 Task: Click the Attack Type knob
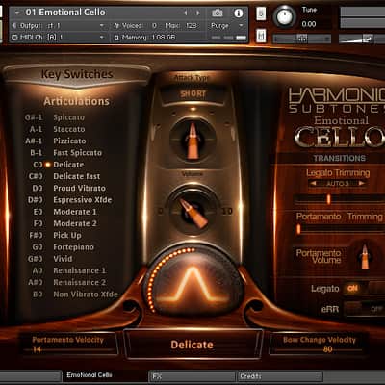[x=192, y=140]
